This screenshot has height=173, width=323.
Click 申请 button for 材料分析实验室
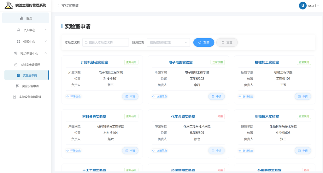tap(130, 151)
